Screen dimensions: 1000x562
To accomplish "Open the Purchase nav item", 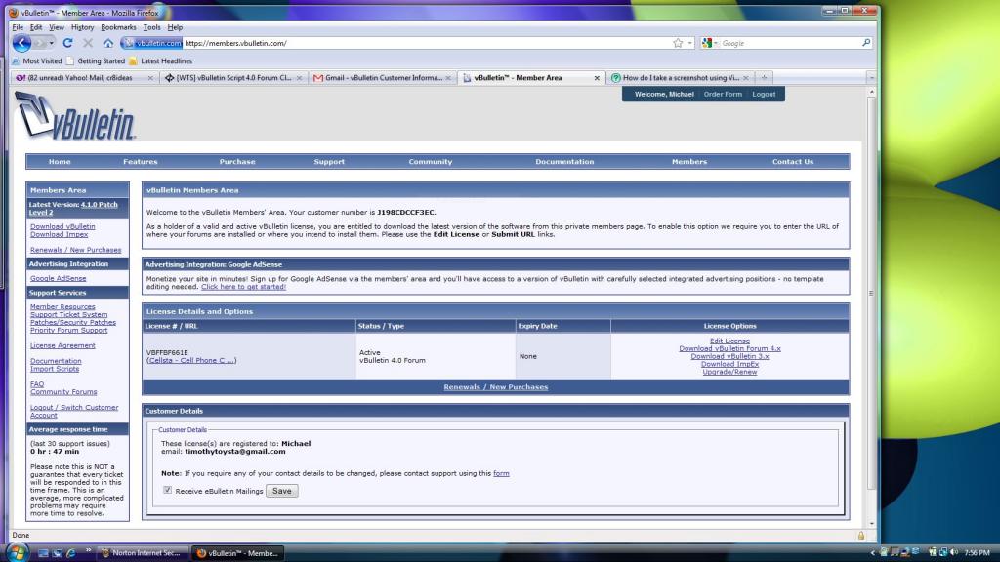I will pos(237,162).
